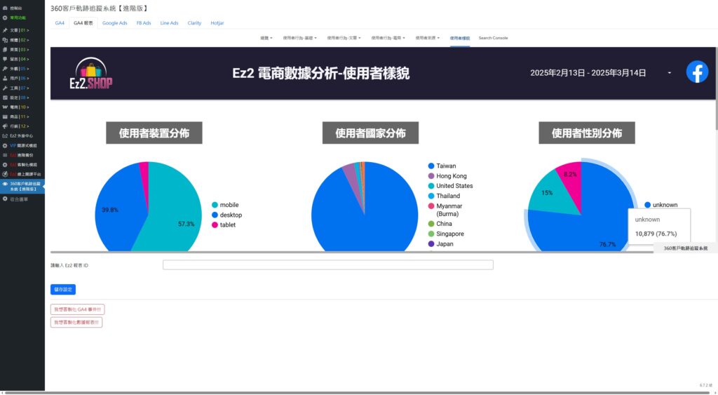
Task: Open the 設定 | 08 settings icon
Action: [x=5, y=98]
